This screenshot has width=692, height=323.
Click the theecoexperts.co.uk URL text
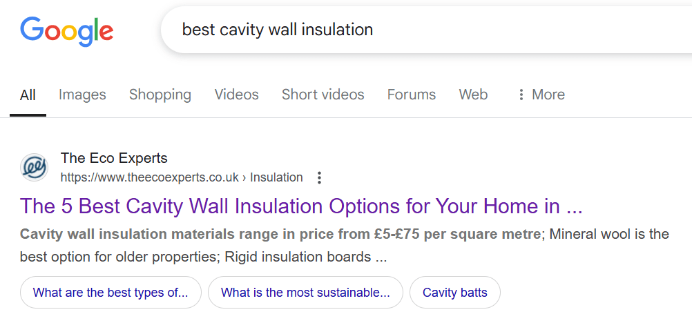[x=149, y=177]
